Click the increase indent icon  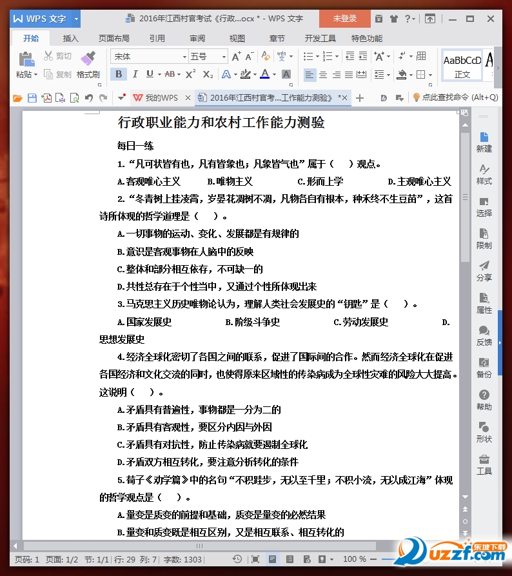pos(363,56)
